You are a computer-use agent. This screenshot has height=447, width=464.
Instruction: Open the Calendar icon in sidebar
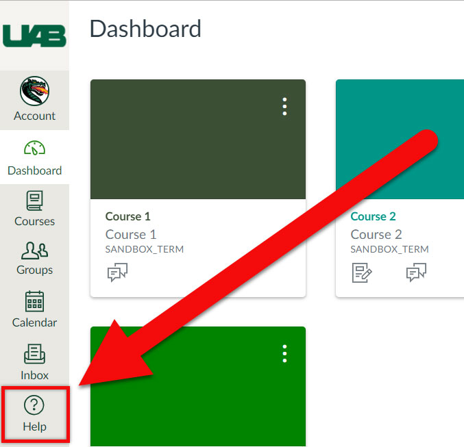(34, 301)
